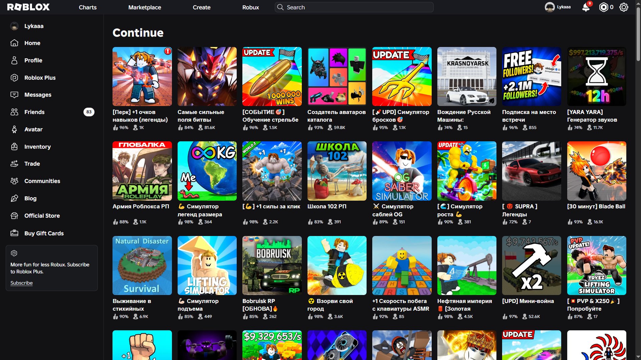Open the 'Симулятор легенд размера' KG thumbnail

[207, 171]
